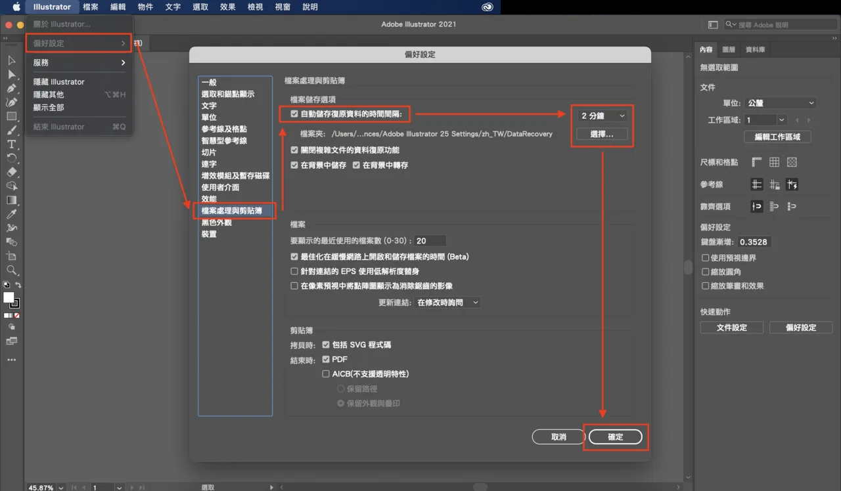Check 使用預視邊界 in properties panel

[x=706, y=258]
